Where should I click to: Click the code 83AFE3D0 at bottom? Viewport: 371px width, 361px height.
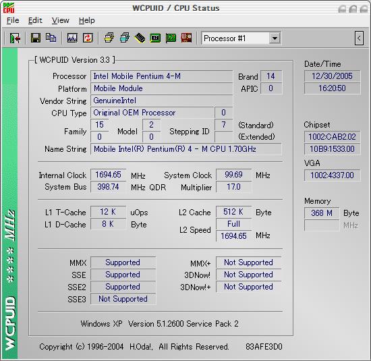coord(264,347)
